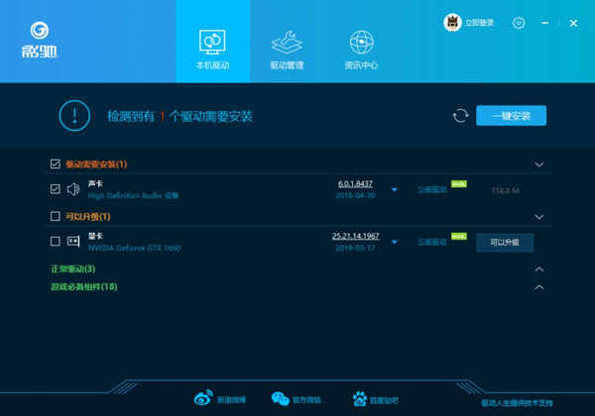Image resolution: width=595 pixels, height=416 pixels.
Task: Open settings gear icon
Action: 519,23
